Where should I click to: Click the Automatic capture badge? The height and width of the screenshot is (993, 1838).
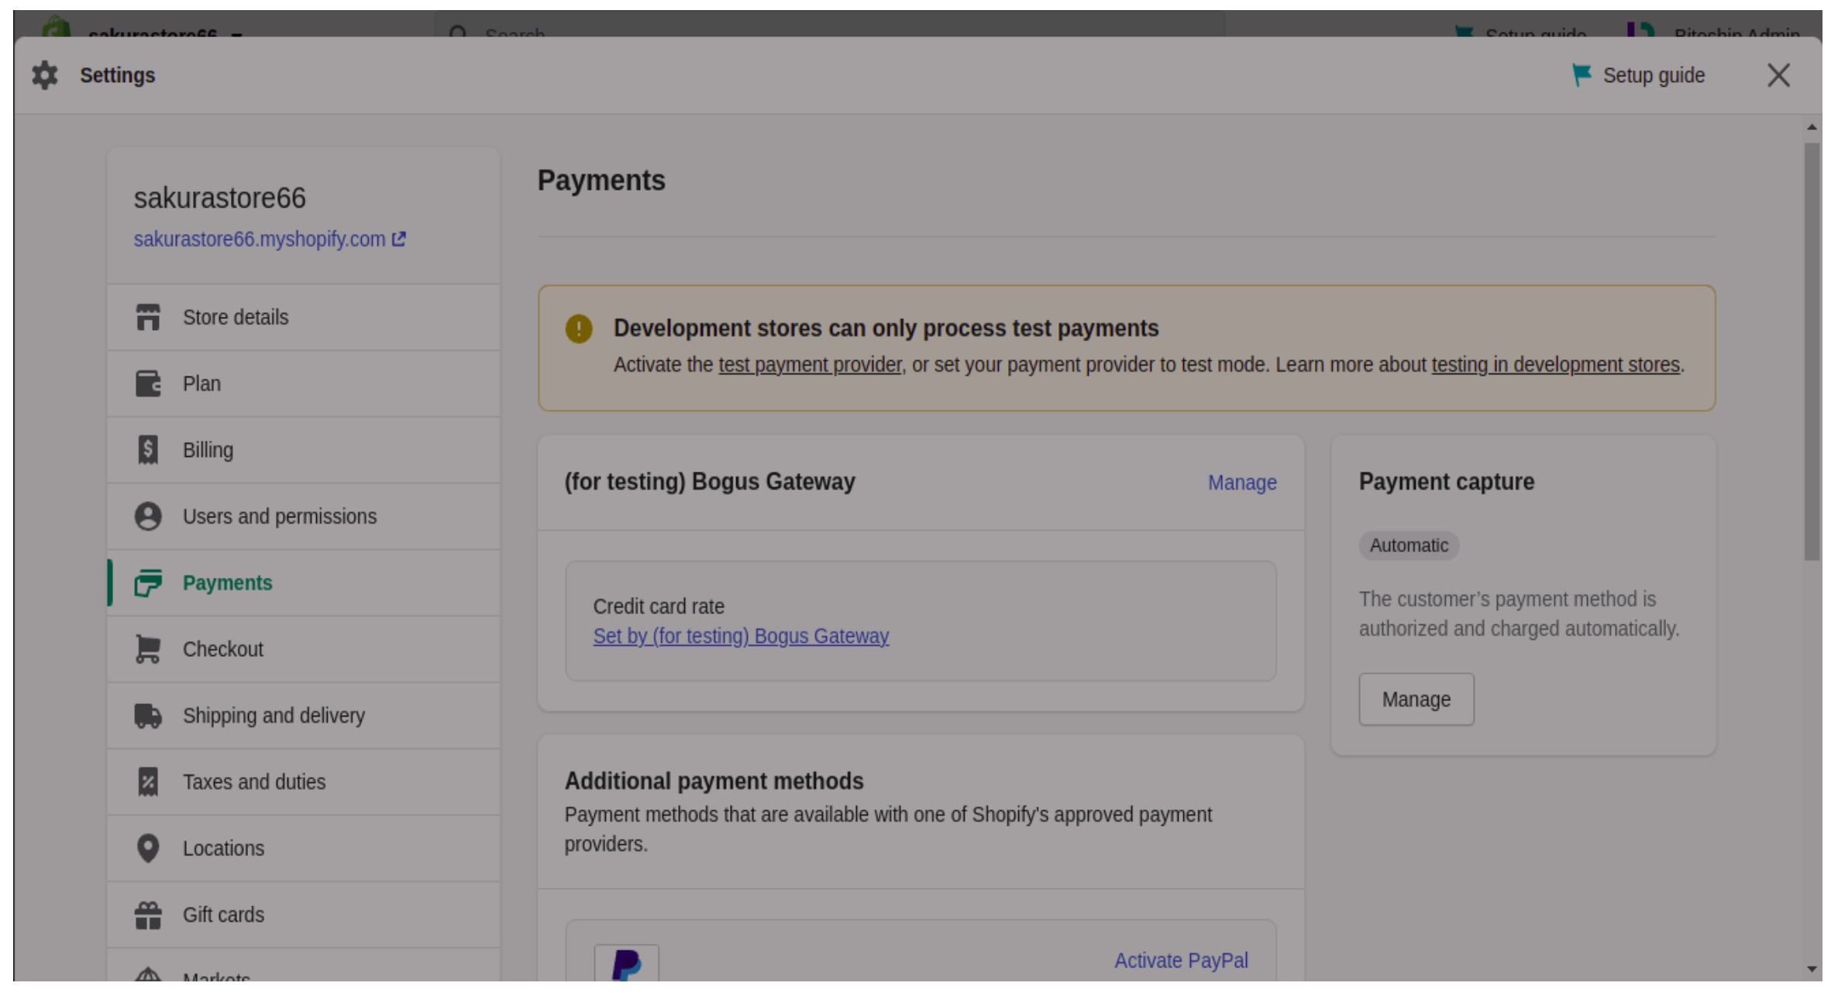(x=1409, y=545)
